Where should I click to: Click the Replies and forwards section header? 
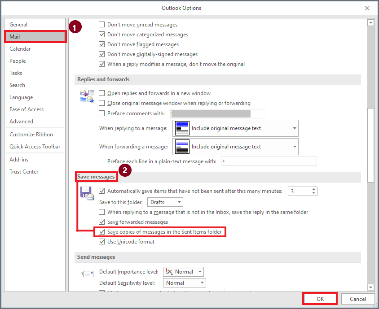(217, 79)
